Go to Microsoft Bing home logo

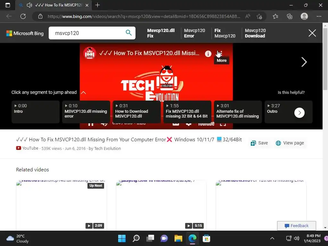point(25,33)
